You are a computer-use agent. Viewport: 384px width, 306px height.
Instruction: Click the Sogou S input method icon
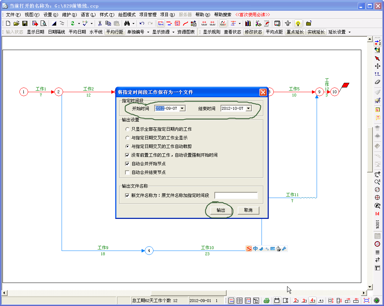coord(249,249)
